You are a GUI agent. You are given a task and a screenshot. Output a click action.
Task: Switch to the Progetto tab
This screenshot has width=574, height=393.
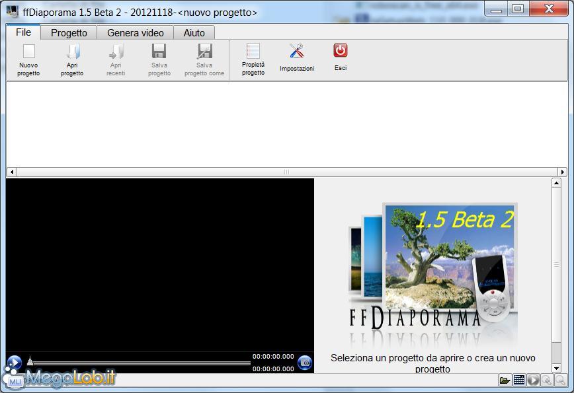point(69,32)
